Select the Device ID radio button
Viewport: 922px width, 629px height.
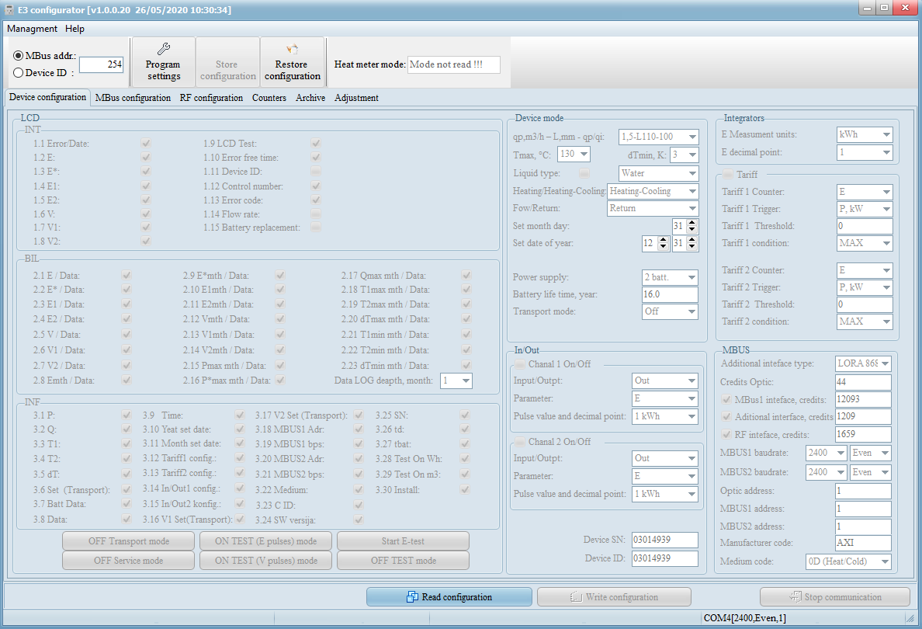19,73
